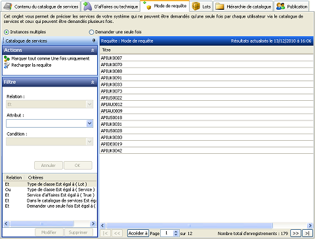
Task: Open the Condition dropdown
Action: tap(89, 141)
